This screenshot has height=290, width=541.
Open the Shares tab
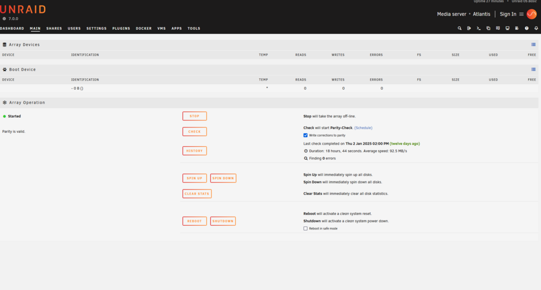click(54, 28)
